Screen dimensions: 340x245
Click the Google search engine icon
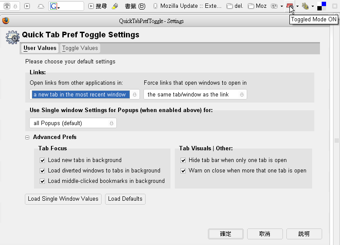click(x=54, y=6)
